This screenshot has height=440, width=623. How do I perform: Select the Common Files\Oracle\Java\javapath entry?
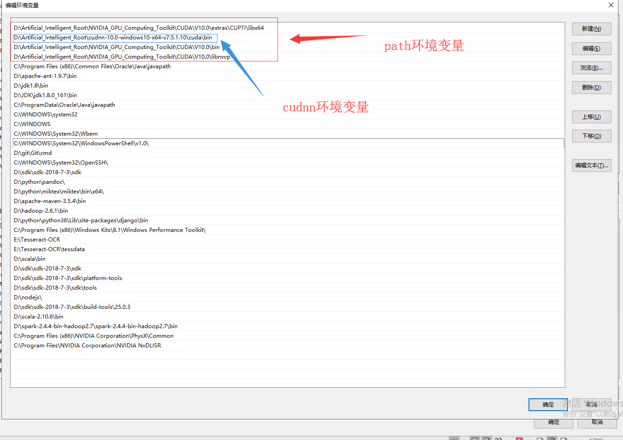pos(288,66)
